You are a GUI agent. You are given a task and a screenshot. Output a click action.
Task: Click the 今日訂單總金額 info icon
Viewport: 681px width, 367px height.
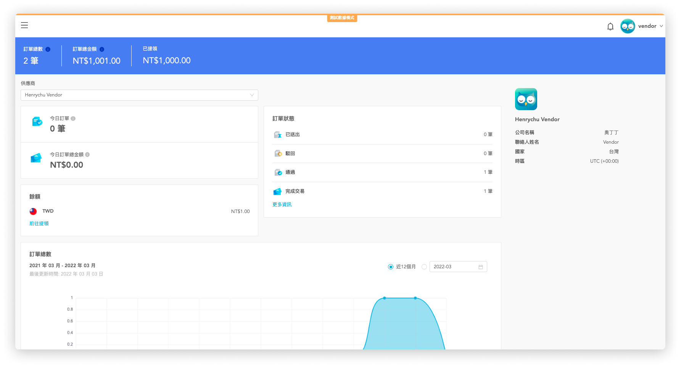[87, 154]
